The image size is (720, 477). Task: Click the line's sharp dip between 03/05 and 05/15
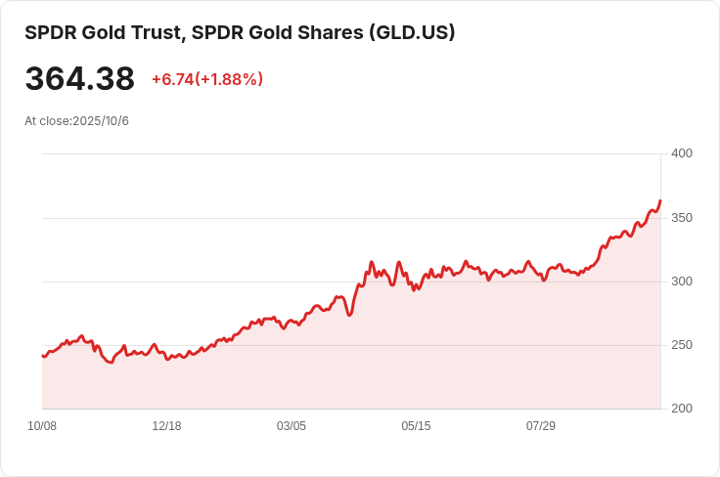349,314
